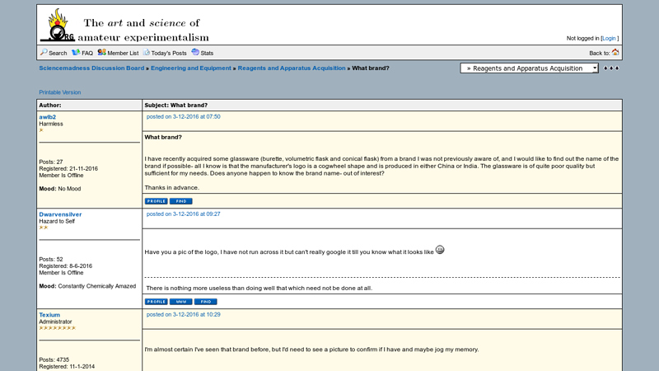
Task: Click Texium's username link
Action: point(49,315)
